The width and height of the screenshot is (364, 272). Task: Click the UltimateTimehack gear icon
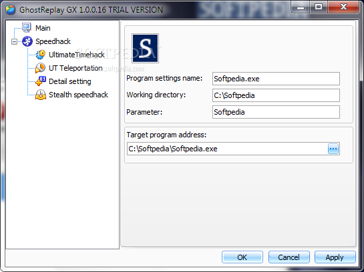[x=40, y=55]
